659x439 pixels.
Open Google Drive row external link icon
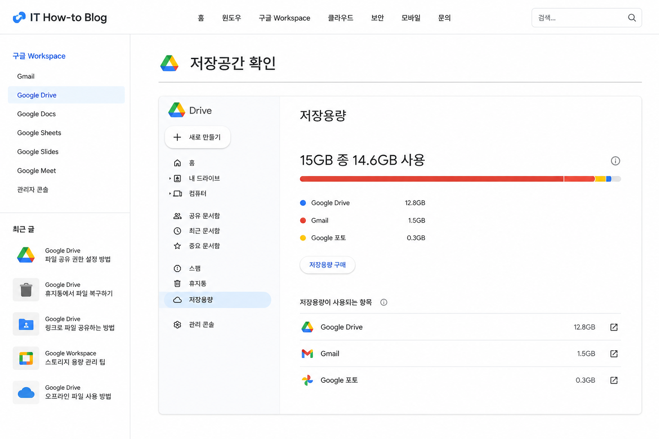click(x=614, y=327)
